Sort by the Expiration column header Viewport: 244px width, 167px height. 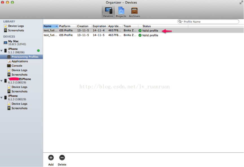point(100,26)
